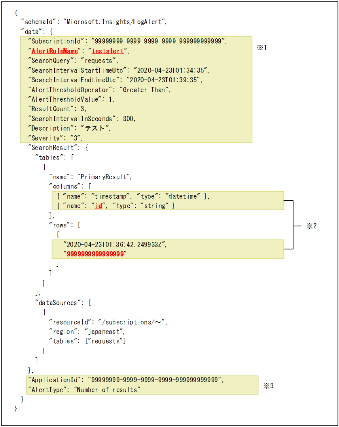This screenshot has height=427, width=339.
Task: Select the "SearchQuery": "requests" line
Action: point(73,61)
